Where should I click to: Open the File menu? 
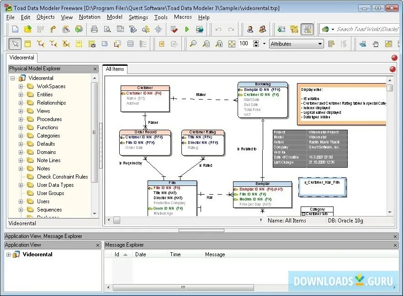point(10,17)
